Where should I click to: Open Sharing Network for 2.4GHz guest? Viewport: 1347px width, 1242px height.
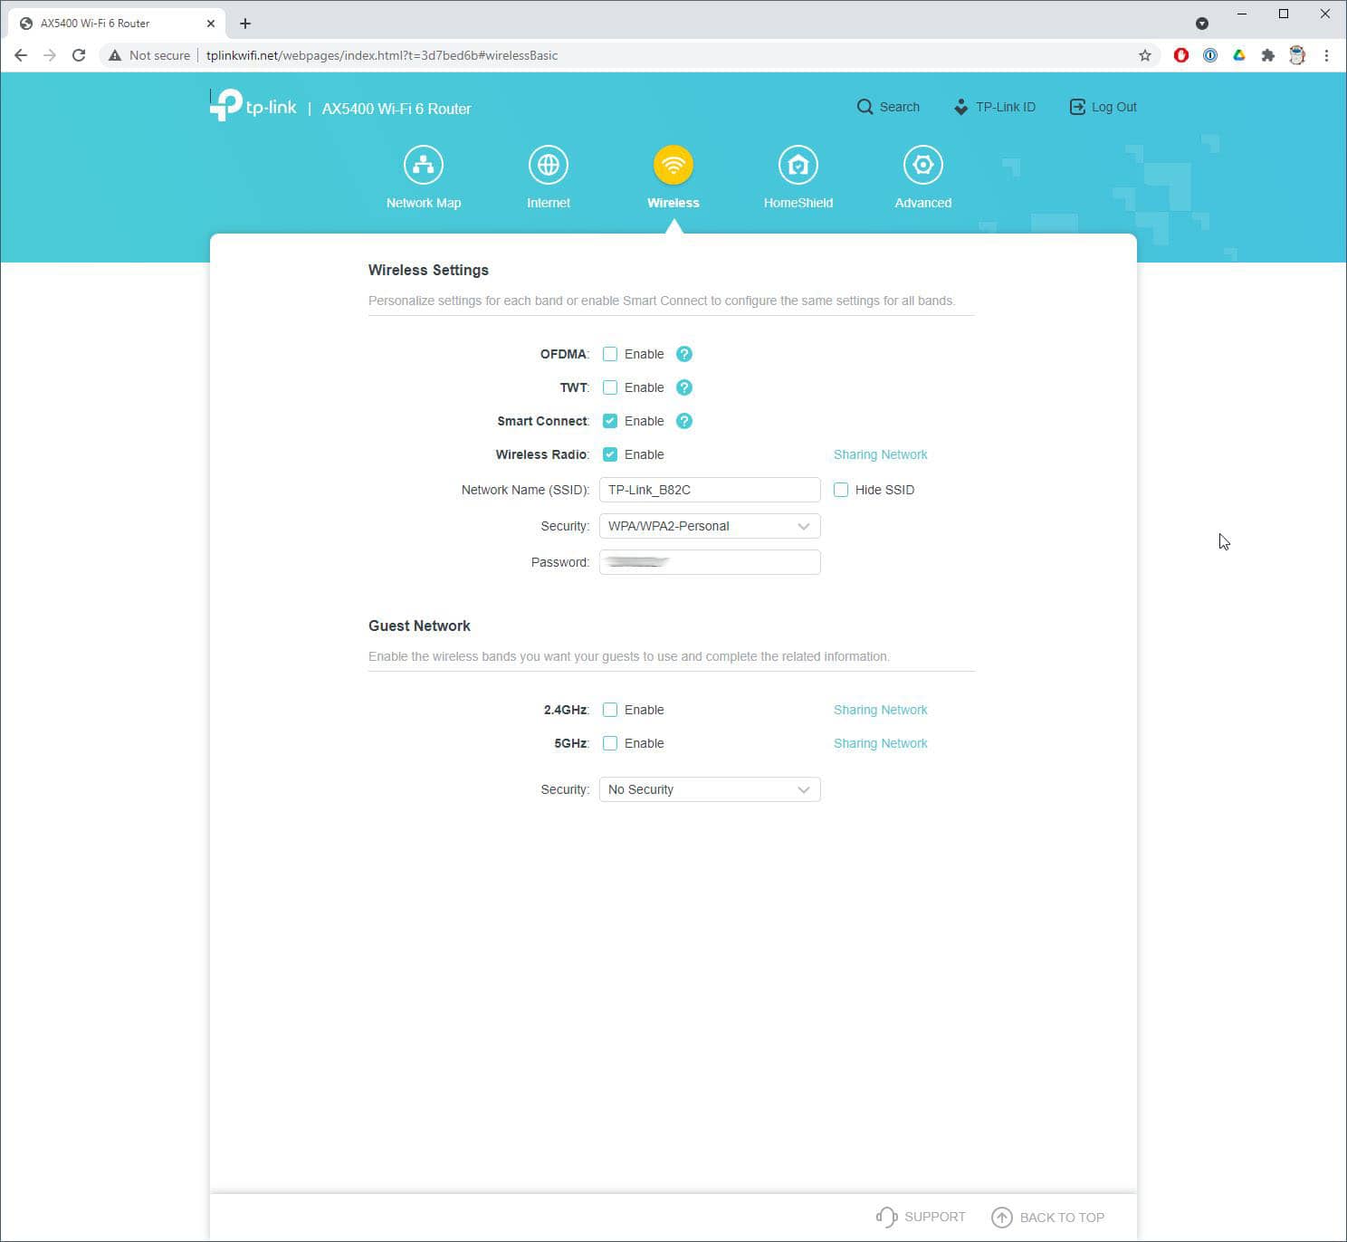tap(880, 710)
